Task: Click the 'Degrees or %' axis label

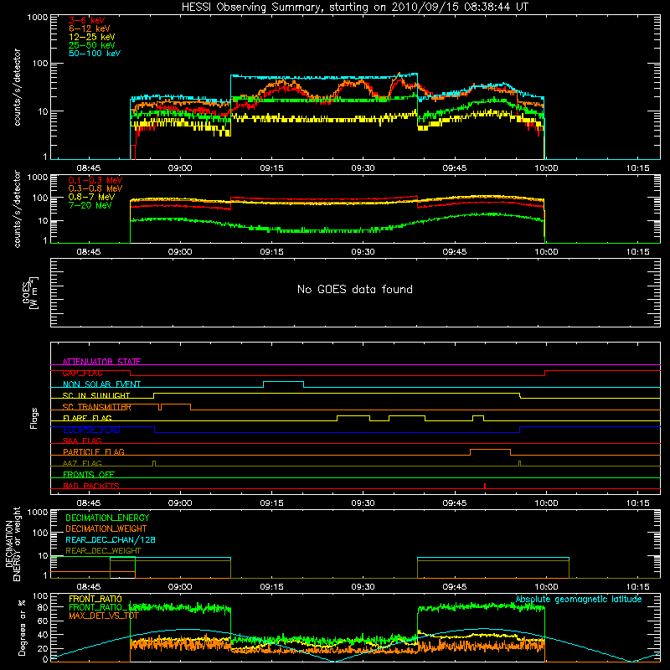Action: (x=23, y=628)
